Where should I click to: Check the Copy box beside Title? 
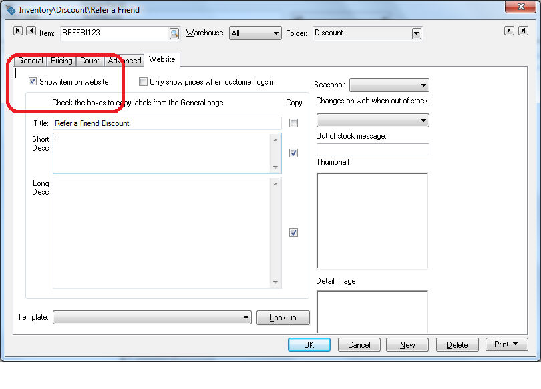pos(293,123)
